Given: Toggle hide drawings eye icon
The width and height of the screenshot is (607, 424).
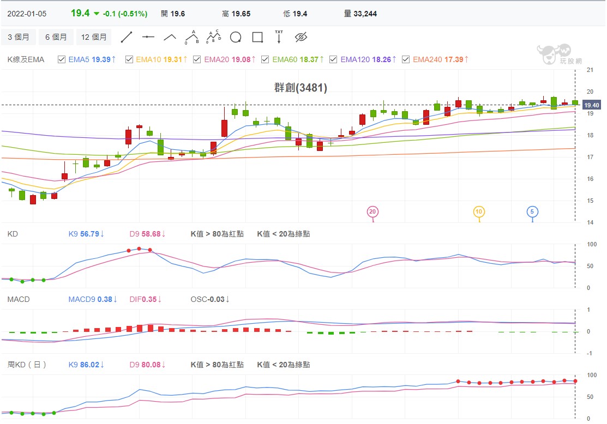Looking at the screenshot, I should click(x=301, y=37).
